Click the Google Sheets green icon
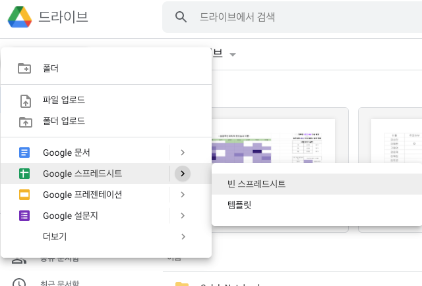The height and width of the screenshot is (286, 422). point(24,174)
